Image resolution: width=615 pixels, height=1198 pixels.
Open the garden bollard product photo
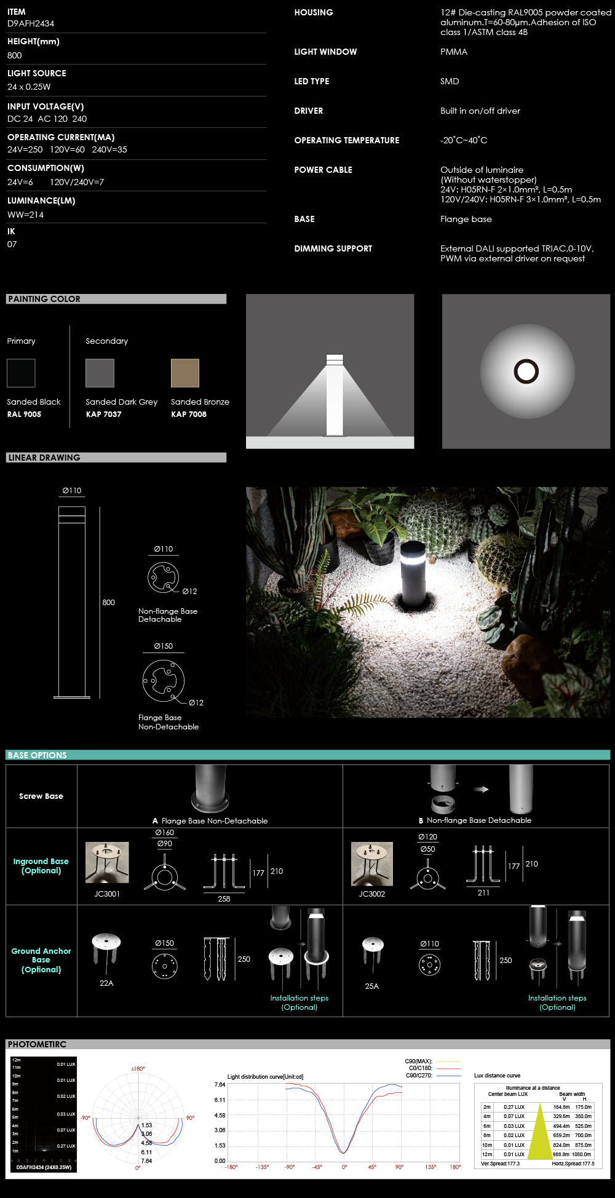(428, 602)
